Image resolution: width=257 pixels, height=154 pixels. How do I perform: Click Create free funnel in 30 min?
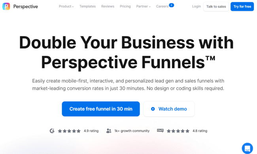click(x=101, y=109)
